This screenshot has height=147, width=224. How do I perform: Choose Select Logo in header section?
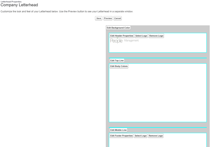pos(141,36)
